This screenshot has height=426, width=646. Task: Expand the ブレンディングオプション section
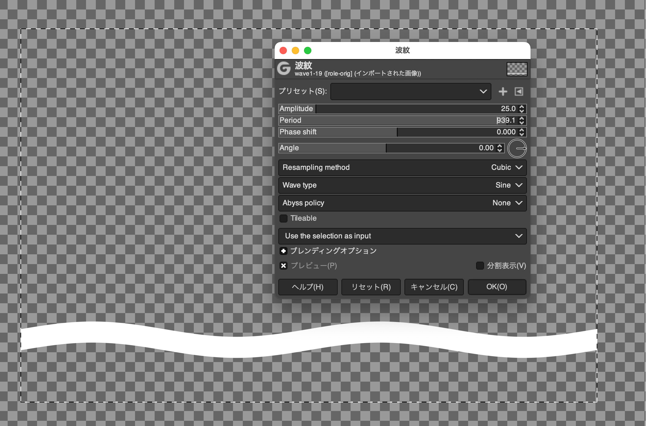(284, 251)
